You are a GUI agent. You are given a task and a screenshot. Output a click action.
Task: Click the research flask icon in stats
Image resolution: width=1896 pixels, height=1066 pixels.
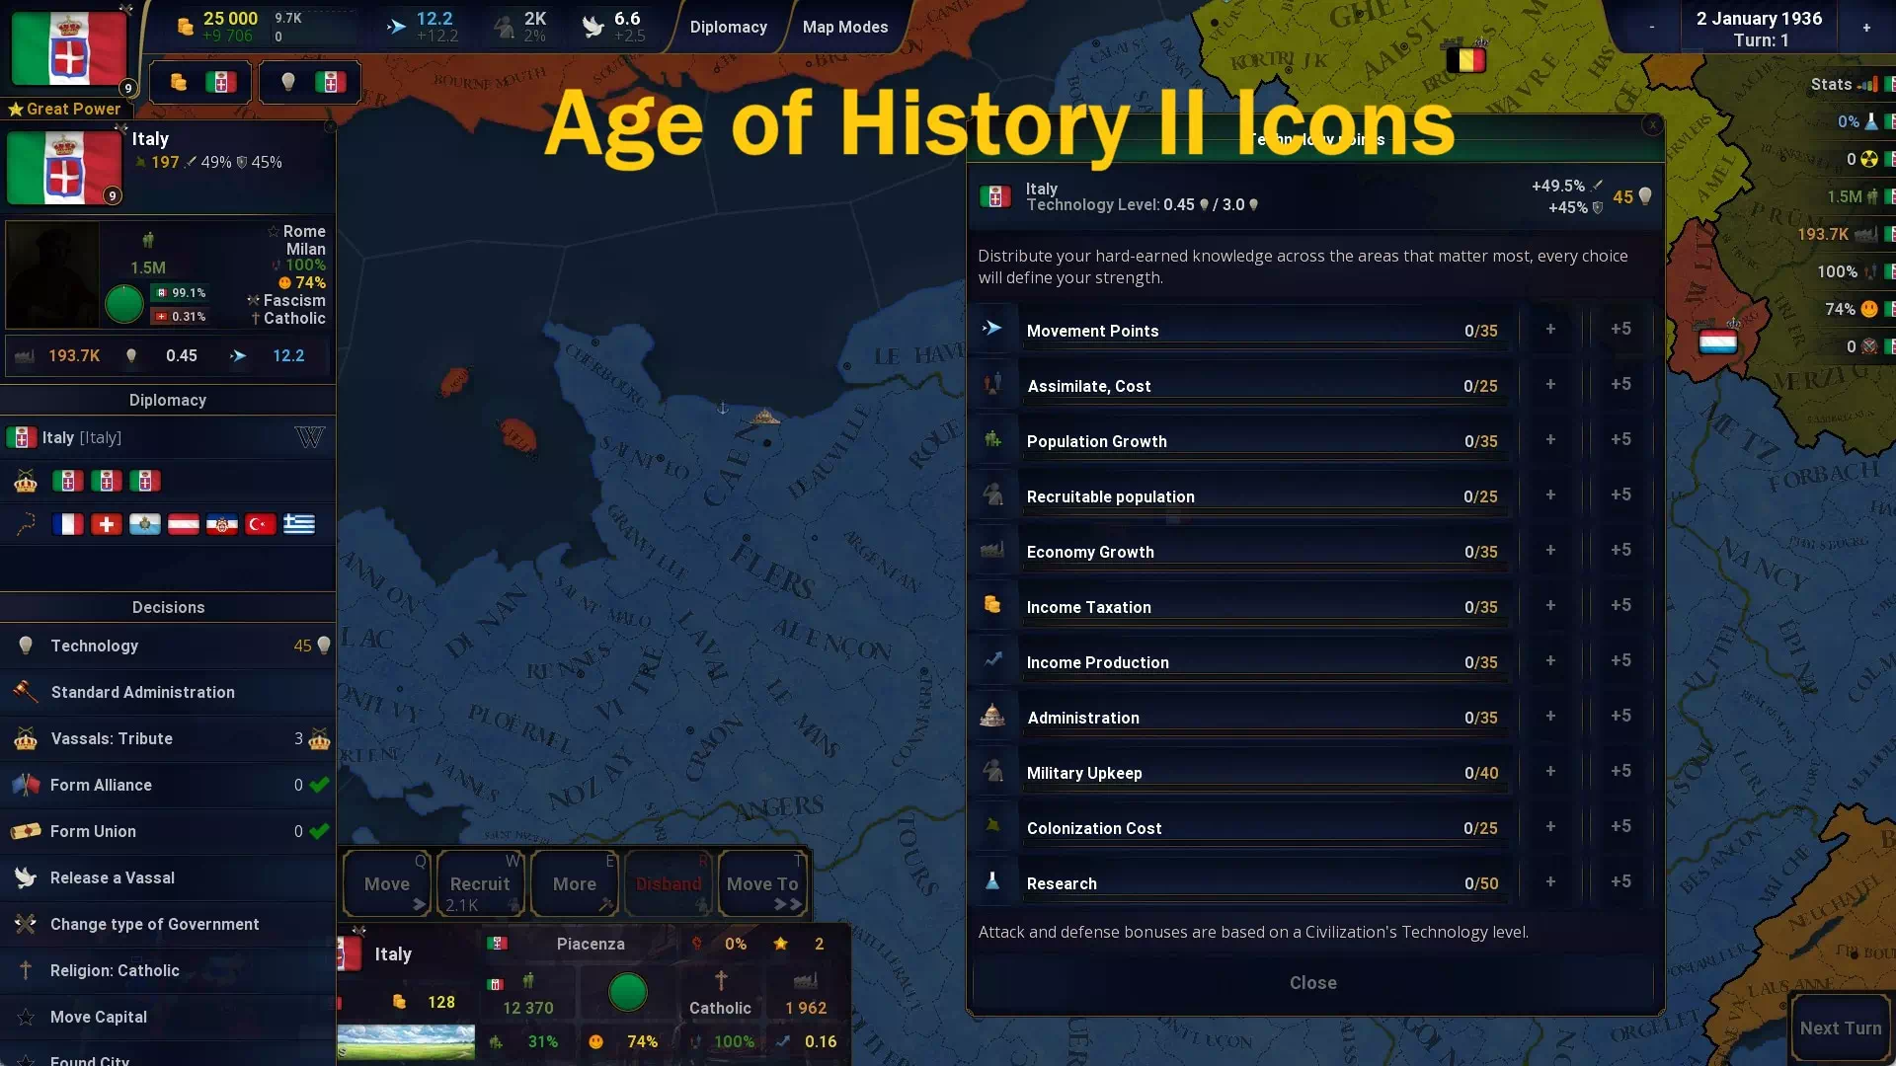tap(1870, 121)
